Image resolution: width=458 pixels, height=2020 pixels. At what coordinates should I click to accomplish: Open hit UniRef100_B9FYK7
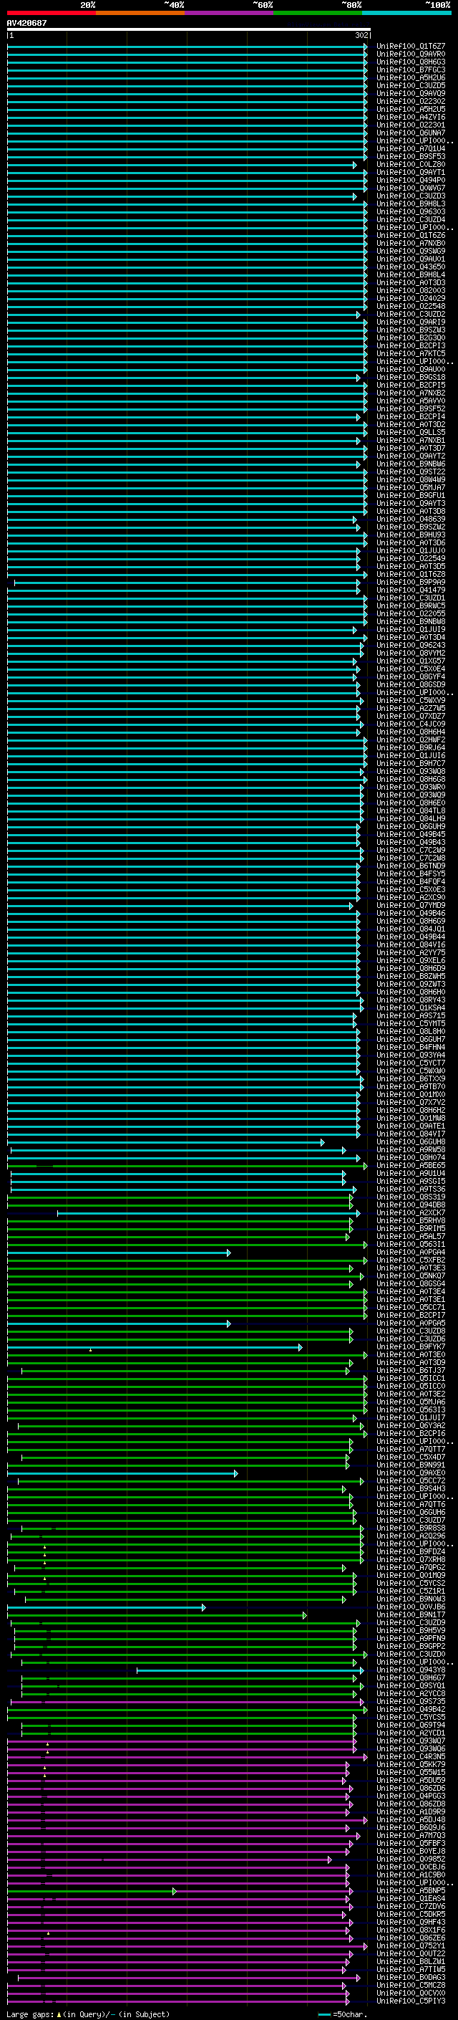point(411,1347)
